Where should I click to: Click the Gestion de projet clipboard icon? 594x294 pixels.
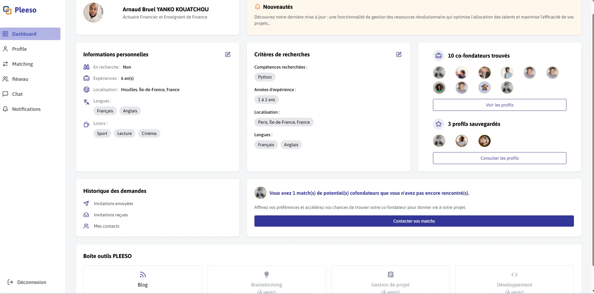click(390, 275)
